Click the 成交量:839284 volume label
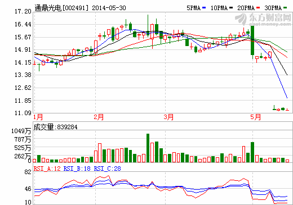Image resolution: width=293 pixels, height=205 pixels. pyautogui.click(x=55, y=127)
